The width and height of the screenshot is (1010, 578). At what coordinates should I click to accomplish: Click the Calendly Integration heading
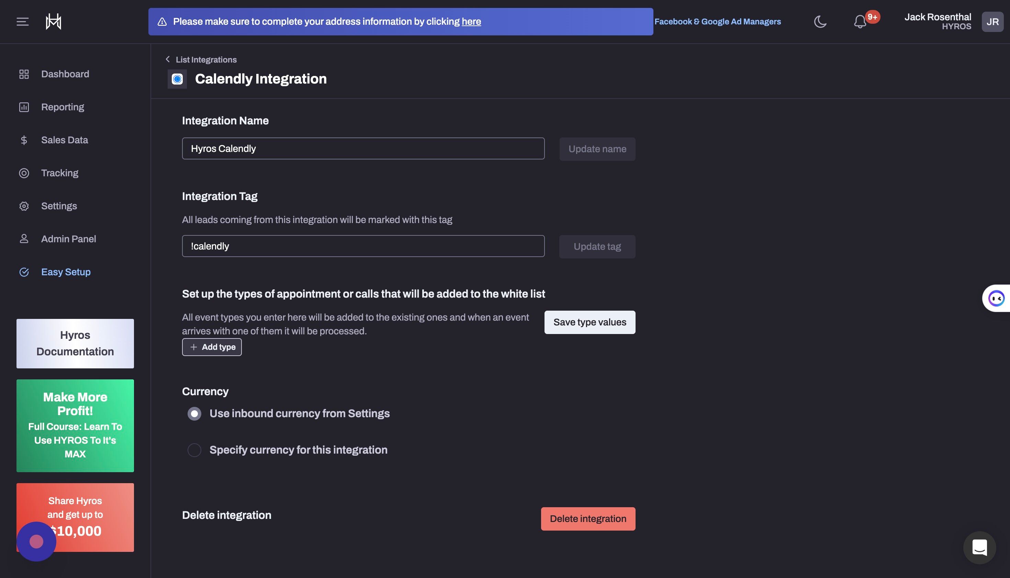coord(261,79)
